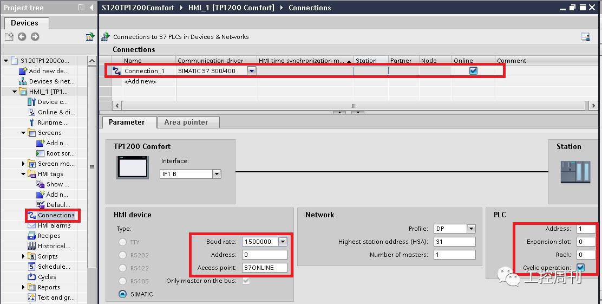Click <Add new> in the connections table
This screenshot has height=304, width=602.
click(x=140, y=81)
